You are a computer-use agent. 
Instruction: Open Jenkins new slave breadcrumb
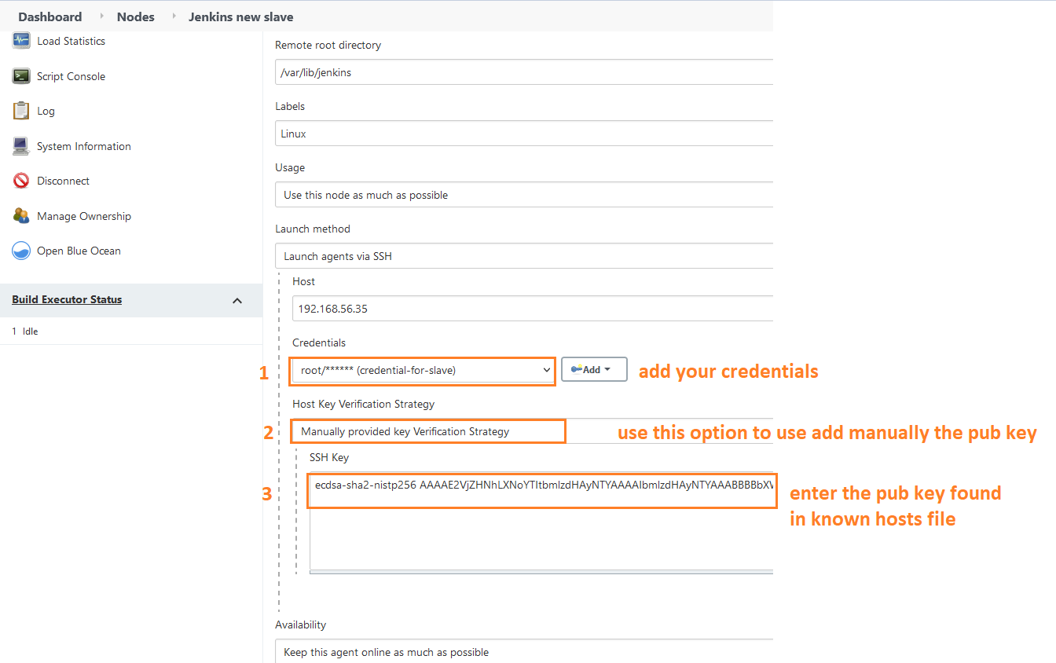(x=240, y=16)
